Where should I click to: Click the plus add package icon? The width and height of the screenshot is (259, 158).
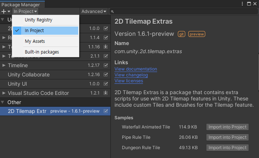pyautogui.click(x=3, y=11)
